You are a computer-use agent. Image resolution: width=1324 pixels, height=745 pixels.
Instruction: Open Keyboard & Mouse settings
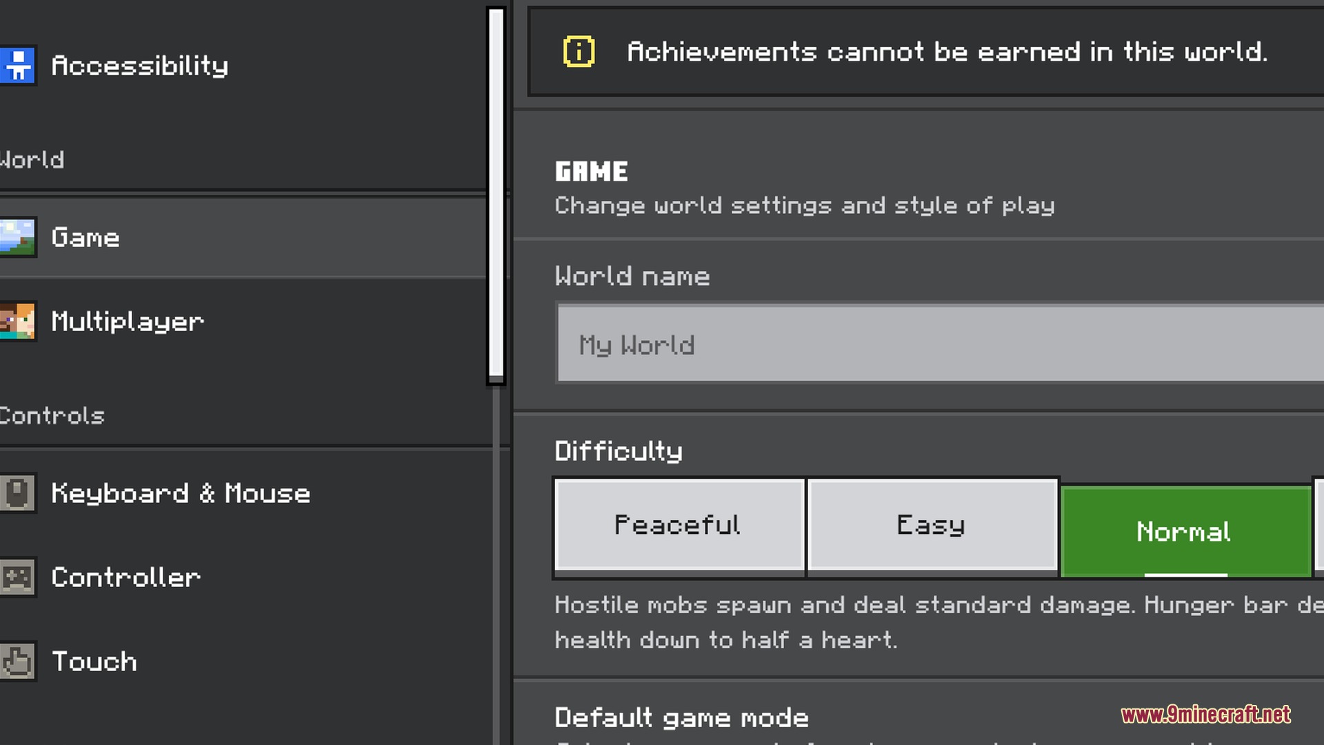[x=243, y=494]
